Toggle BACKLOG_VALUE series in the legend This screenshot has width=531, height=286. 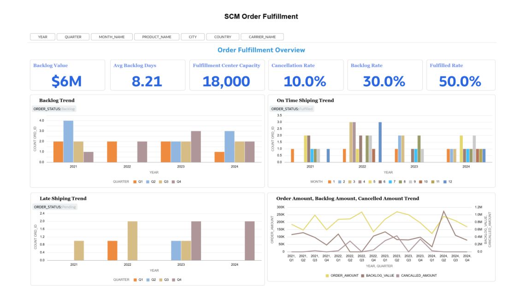(x=362, y=275)
